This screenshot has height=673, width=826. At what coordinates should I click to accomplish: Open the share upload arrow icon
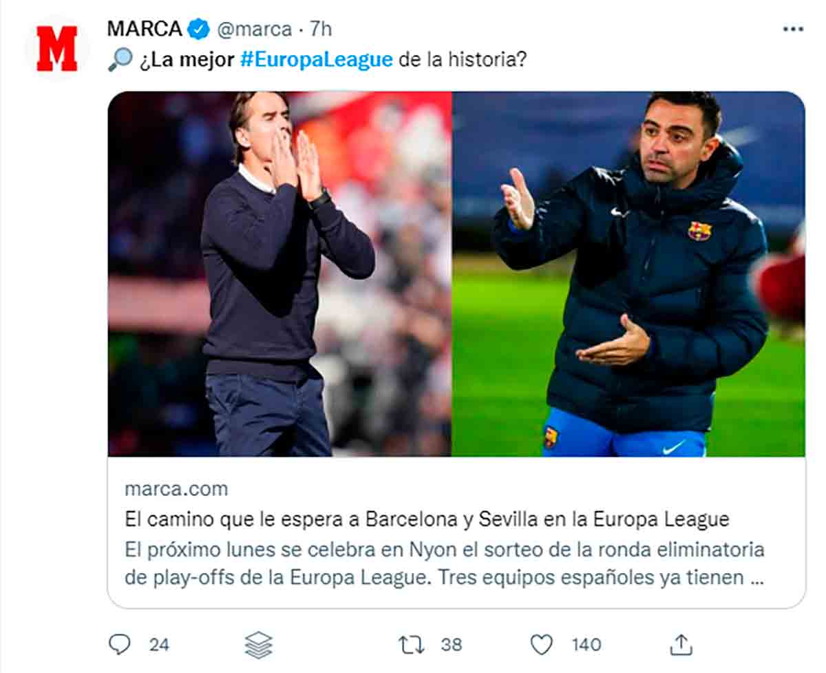point(681,645)
